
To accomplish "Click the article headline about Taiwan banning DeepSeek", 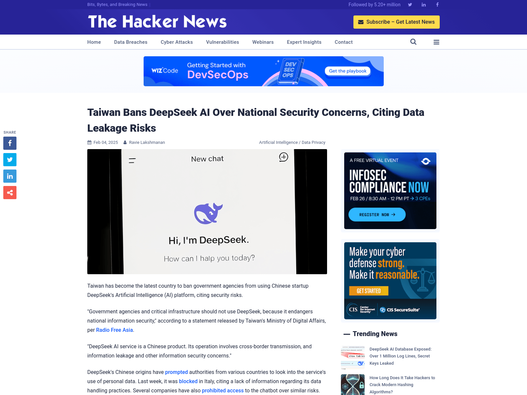I will point(256,120).
